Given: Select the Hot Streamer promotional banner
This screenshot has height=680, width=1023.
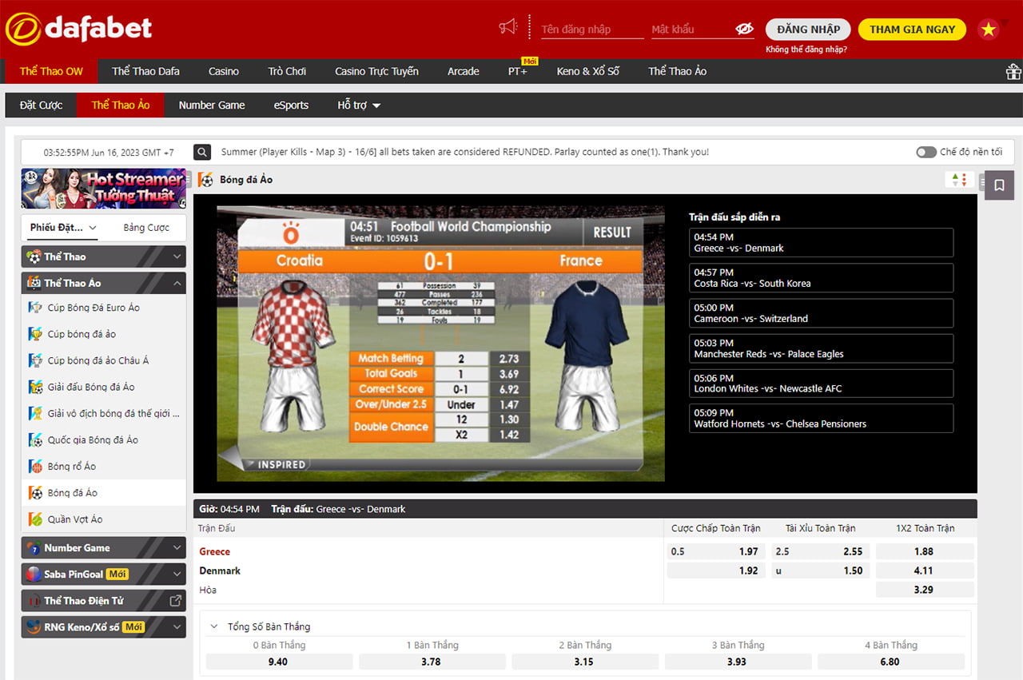Looking at the screenshot, I should pyautogui.click(x=104, y=189).
